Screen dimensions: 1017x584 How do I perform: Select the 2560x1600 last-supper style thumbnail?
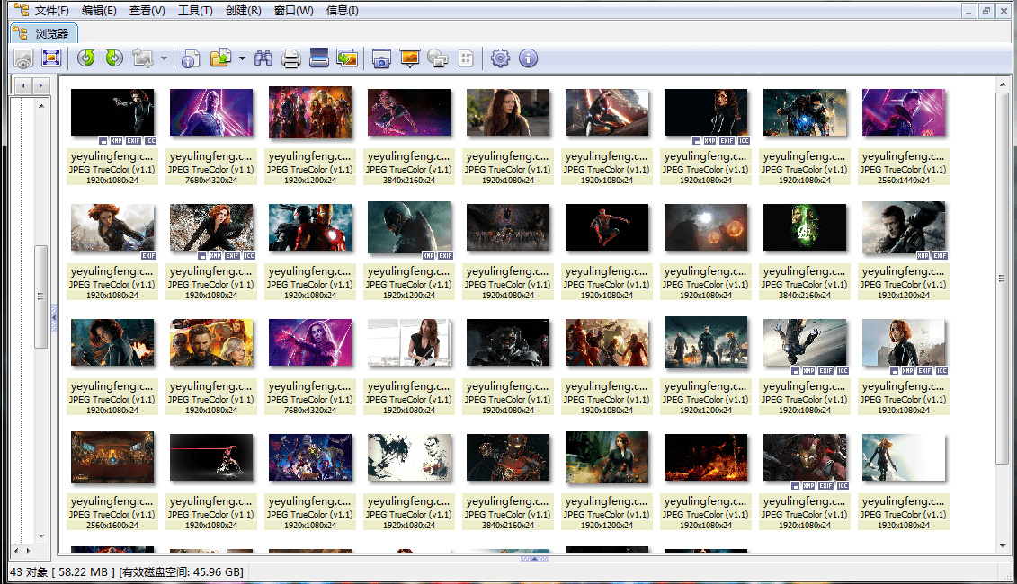[112, 457]
